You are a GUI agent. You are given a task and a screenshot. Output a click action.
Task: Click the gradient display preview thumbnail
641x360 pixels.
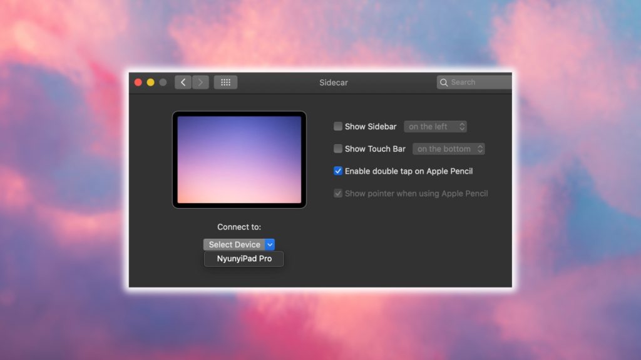(238, 159)
